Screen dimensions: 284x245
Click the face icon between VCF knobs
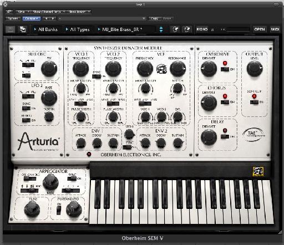tap(161, 69)
